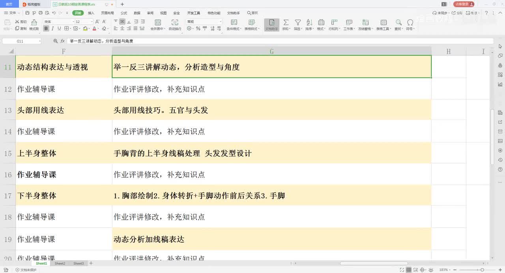Align text left in the cell
Image resolution: width=505 pixels, height=273 pixels.
[x=116, y=28]
